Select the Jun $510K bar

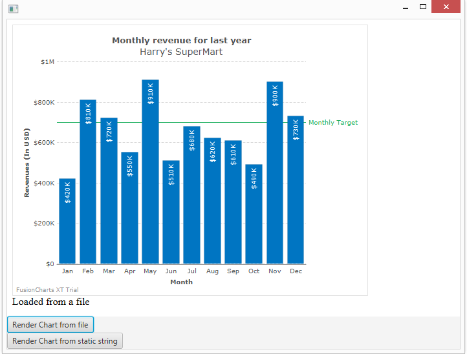coord(171,212)
